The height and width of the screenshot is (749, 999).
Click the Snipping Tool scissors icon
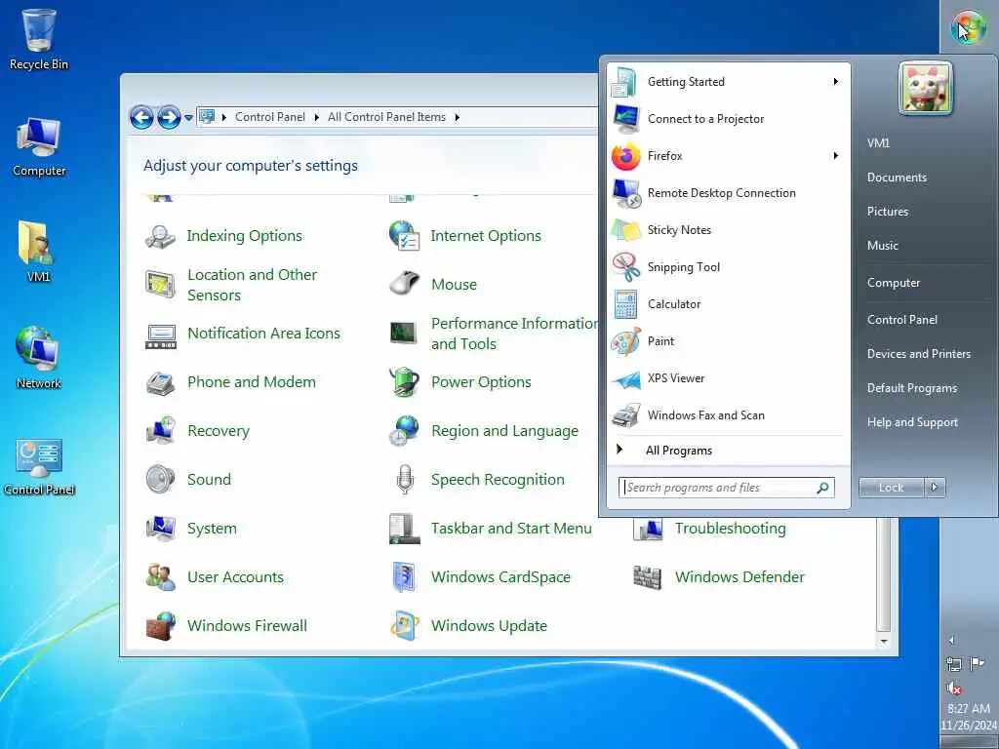[x=625, y=267]
